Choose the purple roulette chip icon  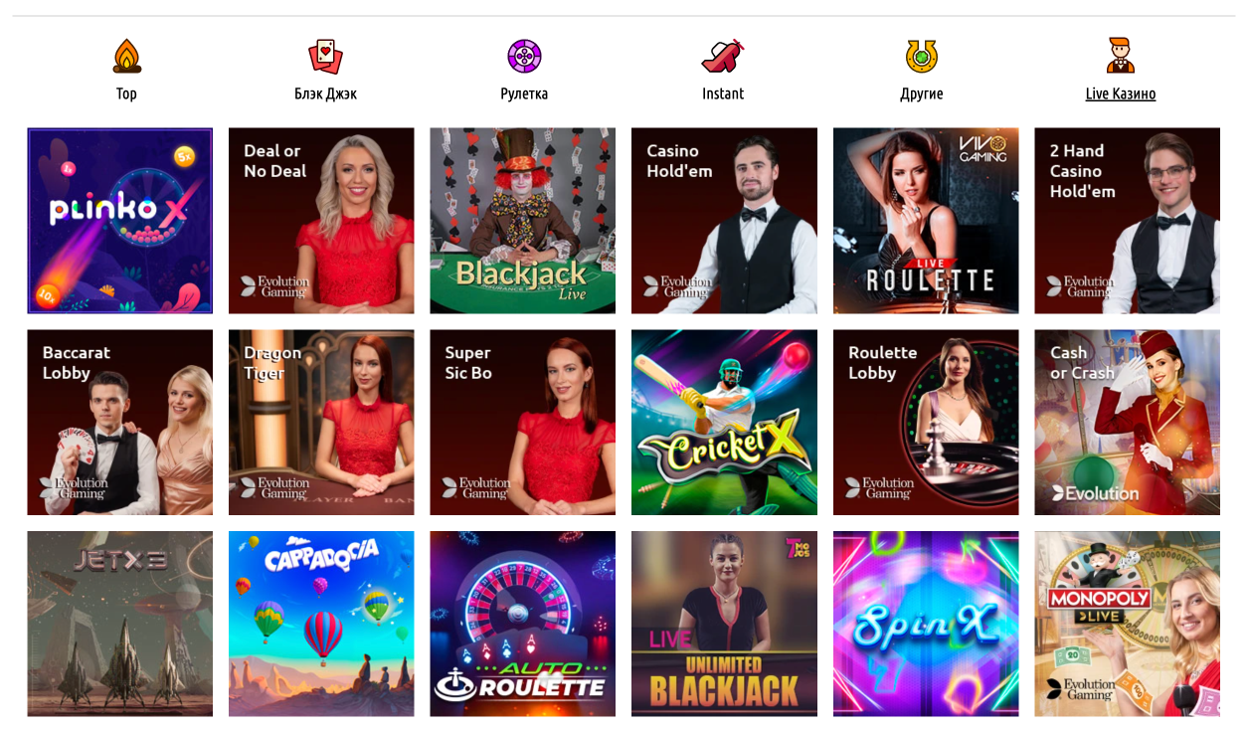524,56
